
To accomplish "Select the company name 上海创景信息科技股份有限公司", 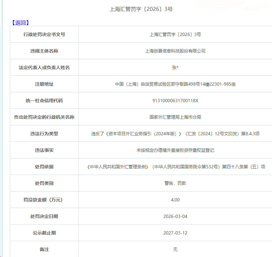I will (x=175, y=51).
